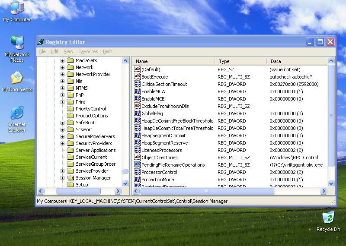Select the ExcludeFromKnownDlls value icon
This screenshot has height=246, width=346.
click(x=137, y=106)
